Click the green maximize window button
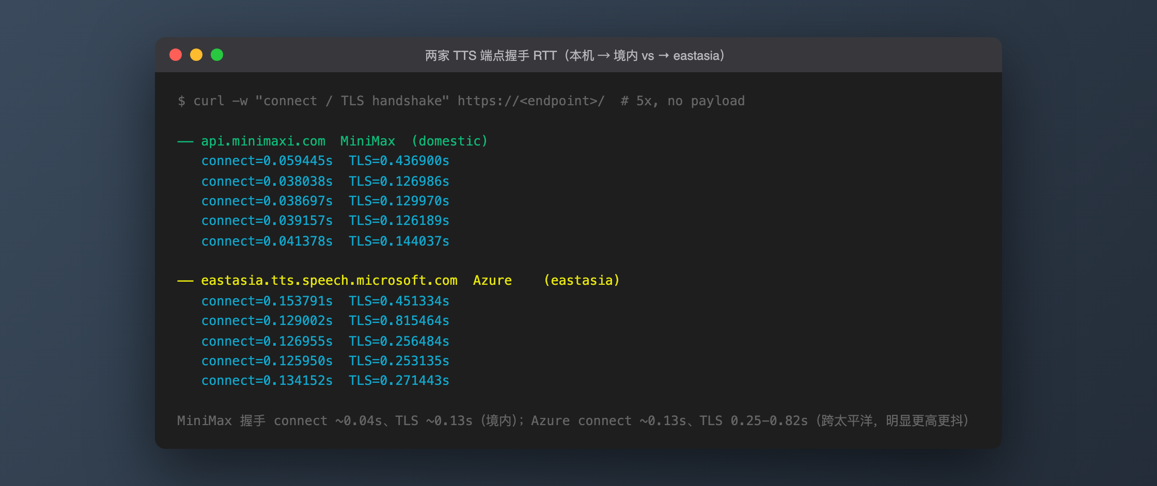 tap(217, 55)
